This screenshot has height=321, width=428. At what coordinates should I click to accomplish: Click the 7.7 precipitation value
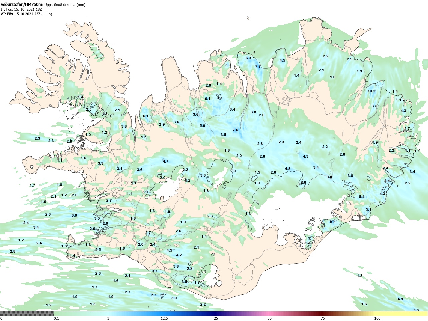tap(258, 66)
